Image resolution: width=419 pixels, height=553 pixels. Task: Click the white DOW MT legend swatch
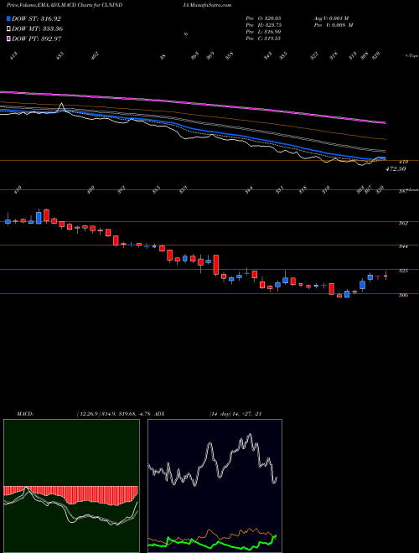pyautogui.click(x=8, y=28)
